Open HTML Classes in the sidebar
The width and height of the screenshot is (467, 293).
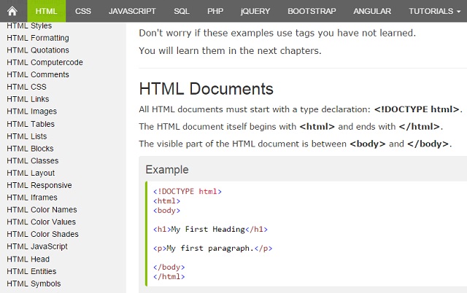pos(32,160)
